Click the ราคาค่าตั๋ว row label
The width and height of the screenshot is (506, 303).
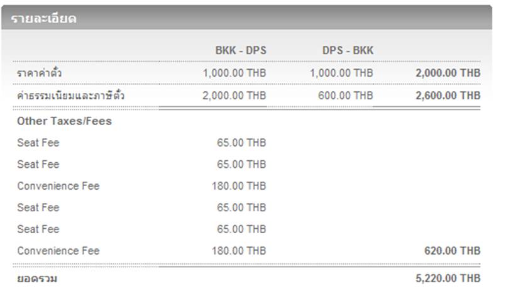click(x=40, y=73)
